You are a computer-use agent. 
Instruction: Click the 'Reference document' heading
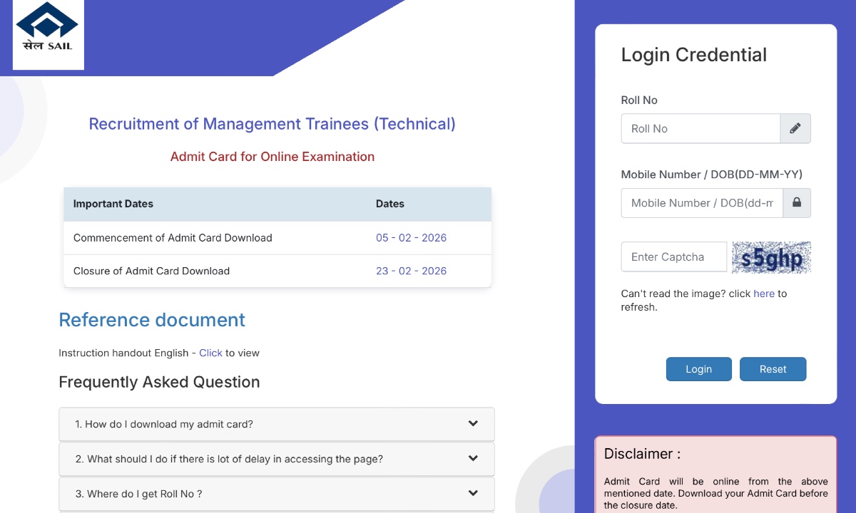[x=152, y=320]
